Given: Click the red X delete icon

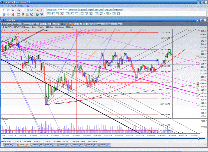Looking at the screenshot, I should tap(13, 14).
